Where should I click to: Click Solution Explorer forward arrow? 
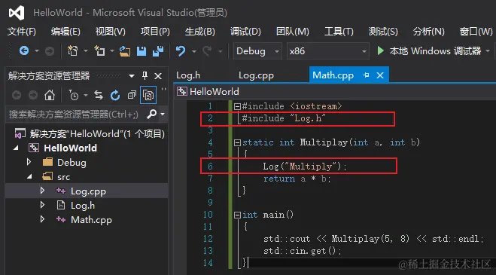[33, 95]
